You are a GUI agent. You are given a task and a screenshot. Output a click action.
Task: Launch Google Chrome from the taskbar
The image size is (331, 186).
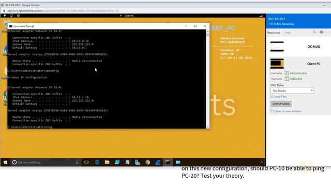coord(147,162)
